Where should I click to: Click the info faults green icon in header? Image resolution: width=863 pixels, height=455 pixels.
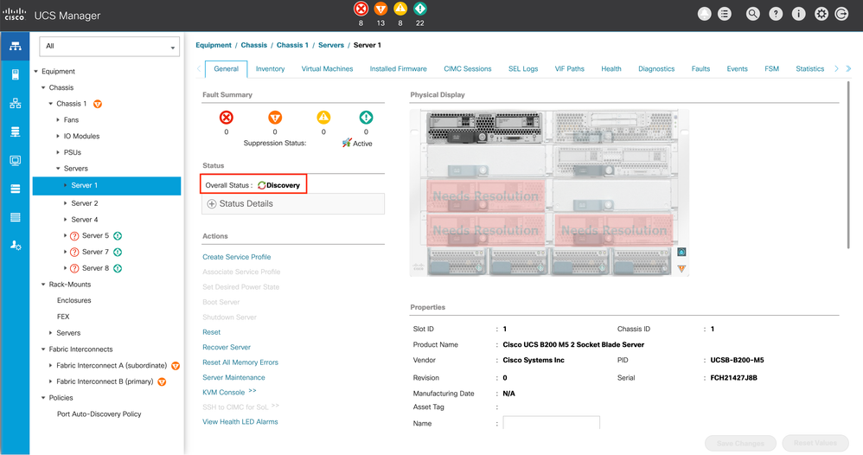420,9
